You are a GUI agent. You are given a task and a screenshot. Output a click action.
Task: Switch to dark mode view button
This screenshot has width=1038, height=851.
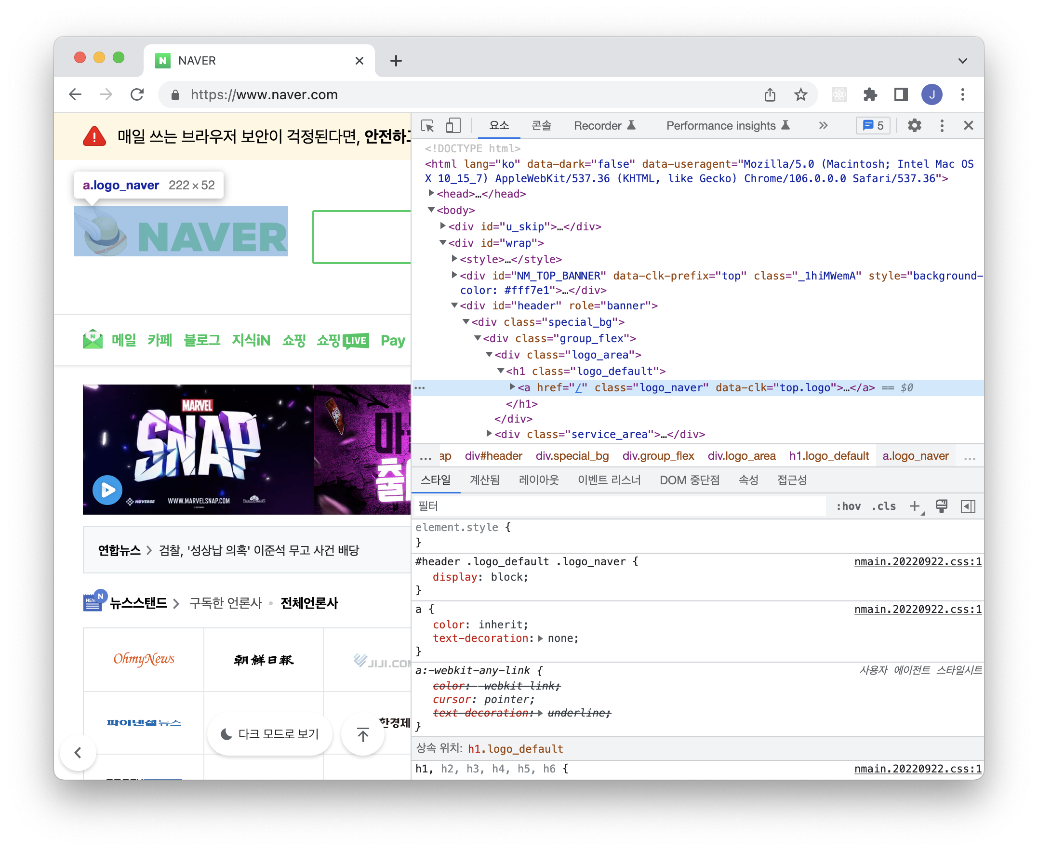[x=270, y=734]
